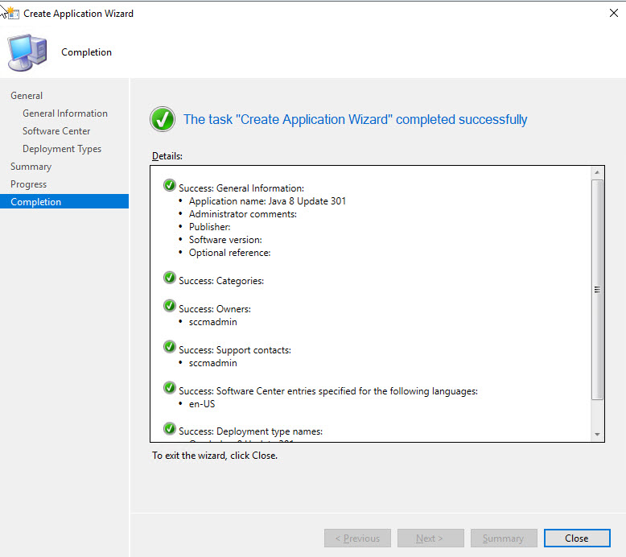Click green check beside Owners success
The height and width of the screenshot is (557, 626).
(x=170, y=307)
